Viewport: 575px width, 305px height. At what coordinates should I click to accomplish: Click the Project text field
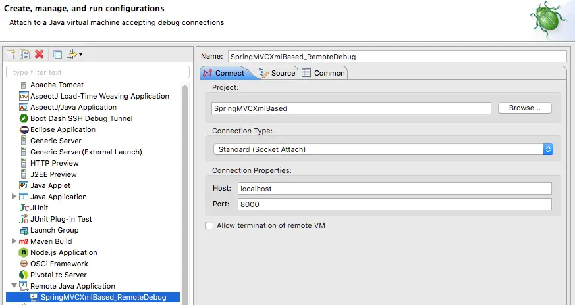[x=351, y=108]
